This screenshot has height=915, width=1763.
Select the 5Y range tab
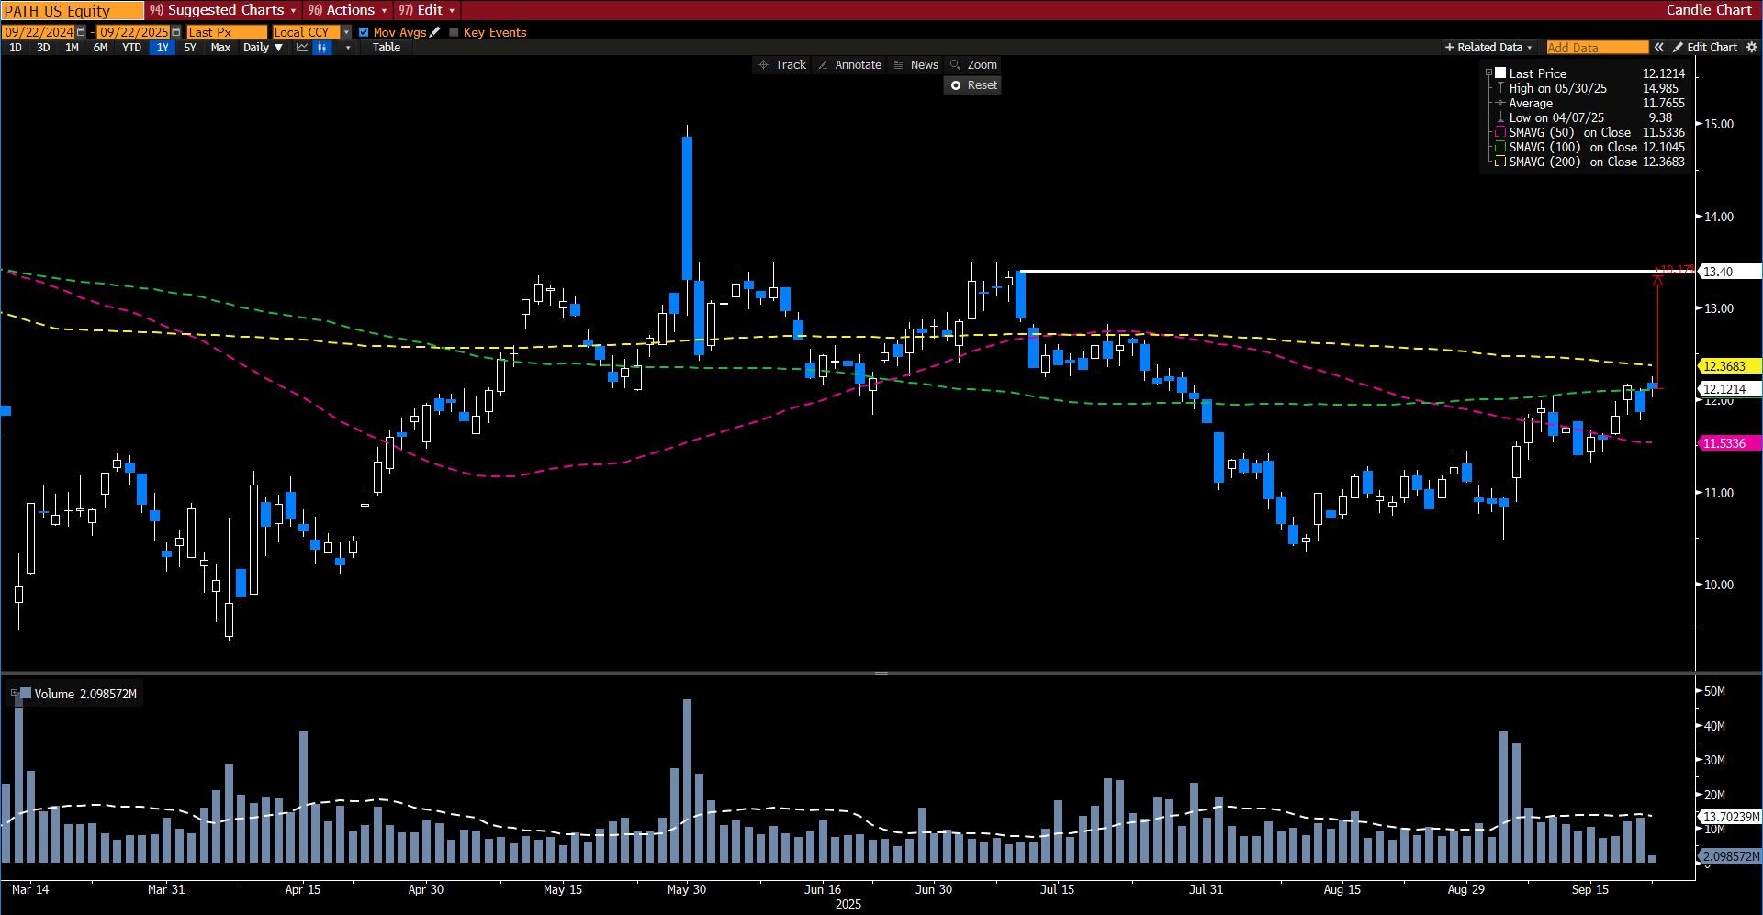pos(190,48)
